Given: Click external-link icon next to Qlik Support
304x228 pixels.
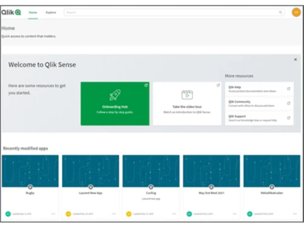Looking at the screenshot, I should point(289,118).
